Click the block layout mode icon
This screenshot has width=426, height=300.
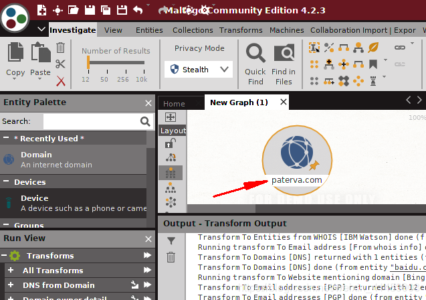click(171, 173)
